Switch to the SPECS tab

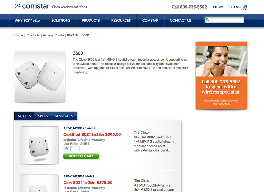(x=43, y=116)
